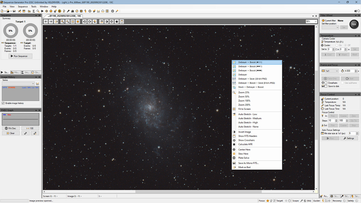This screenshot has width=361, height=203.
Task: Enable the Crosshairs checkbox in Frame and Focus
Action: point(326,83)
